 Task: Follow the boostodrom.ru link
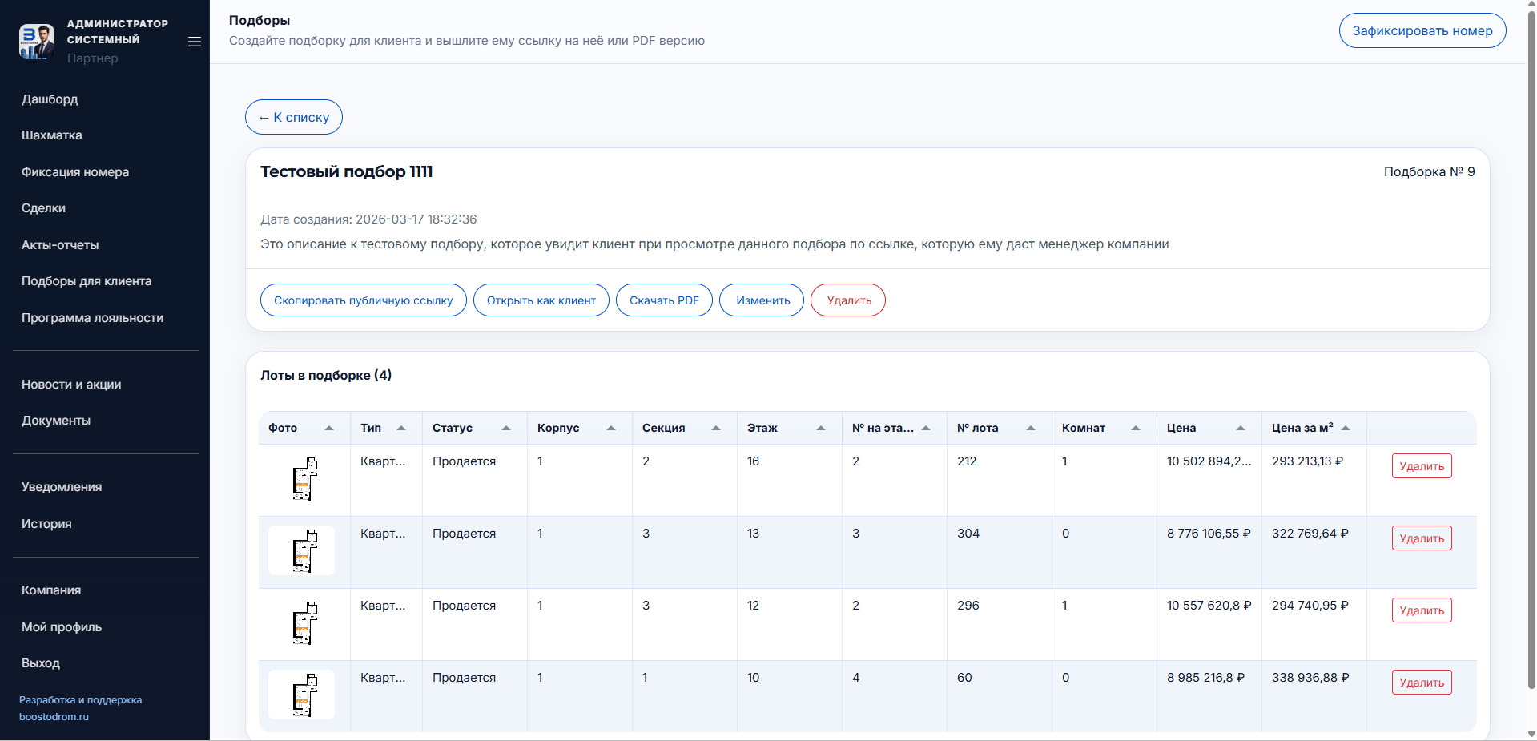tap(54, 717)
